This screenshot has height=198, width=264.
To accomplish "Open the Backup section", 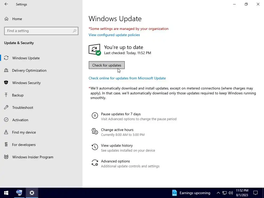I will pos(41,95).
